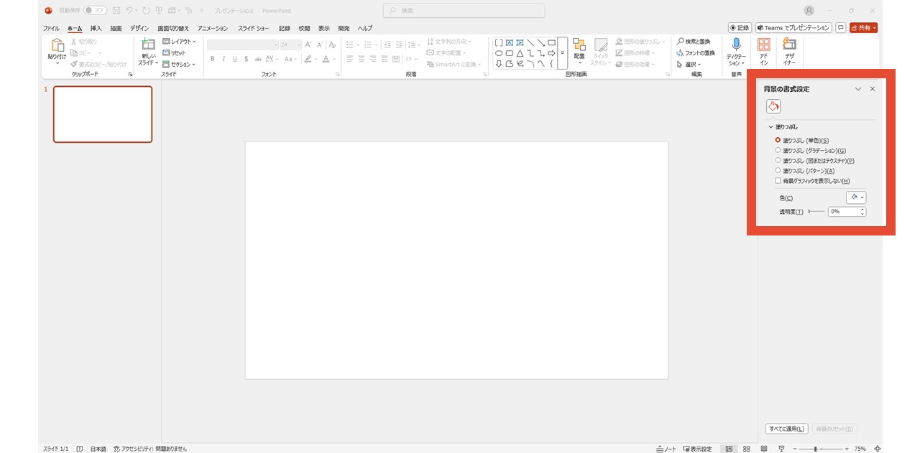Select 塗りつぶし (単色) radio button
Screen dimensions: 920x453
pos(778,140)
